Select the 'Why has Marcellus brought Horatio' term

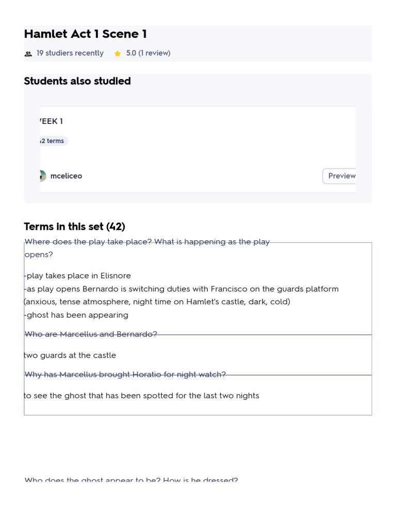pos(125,375)
